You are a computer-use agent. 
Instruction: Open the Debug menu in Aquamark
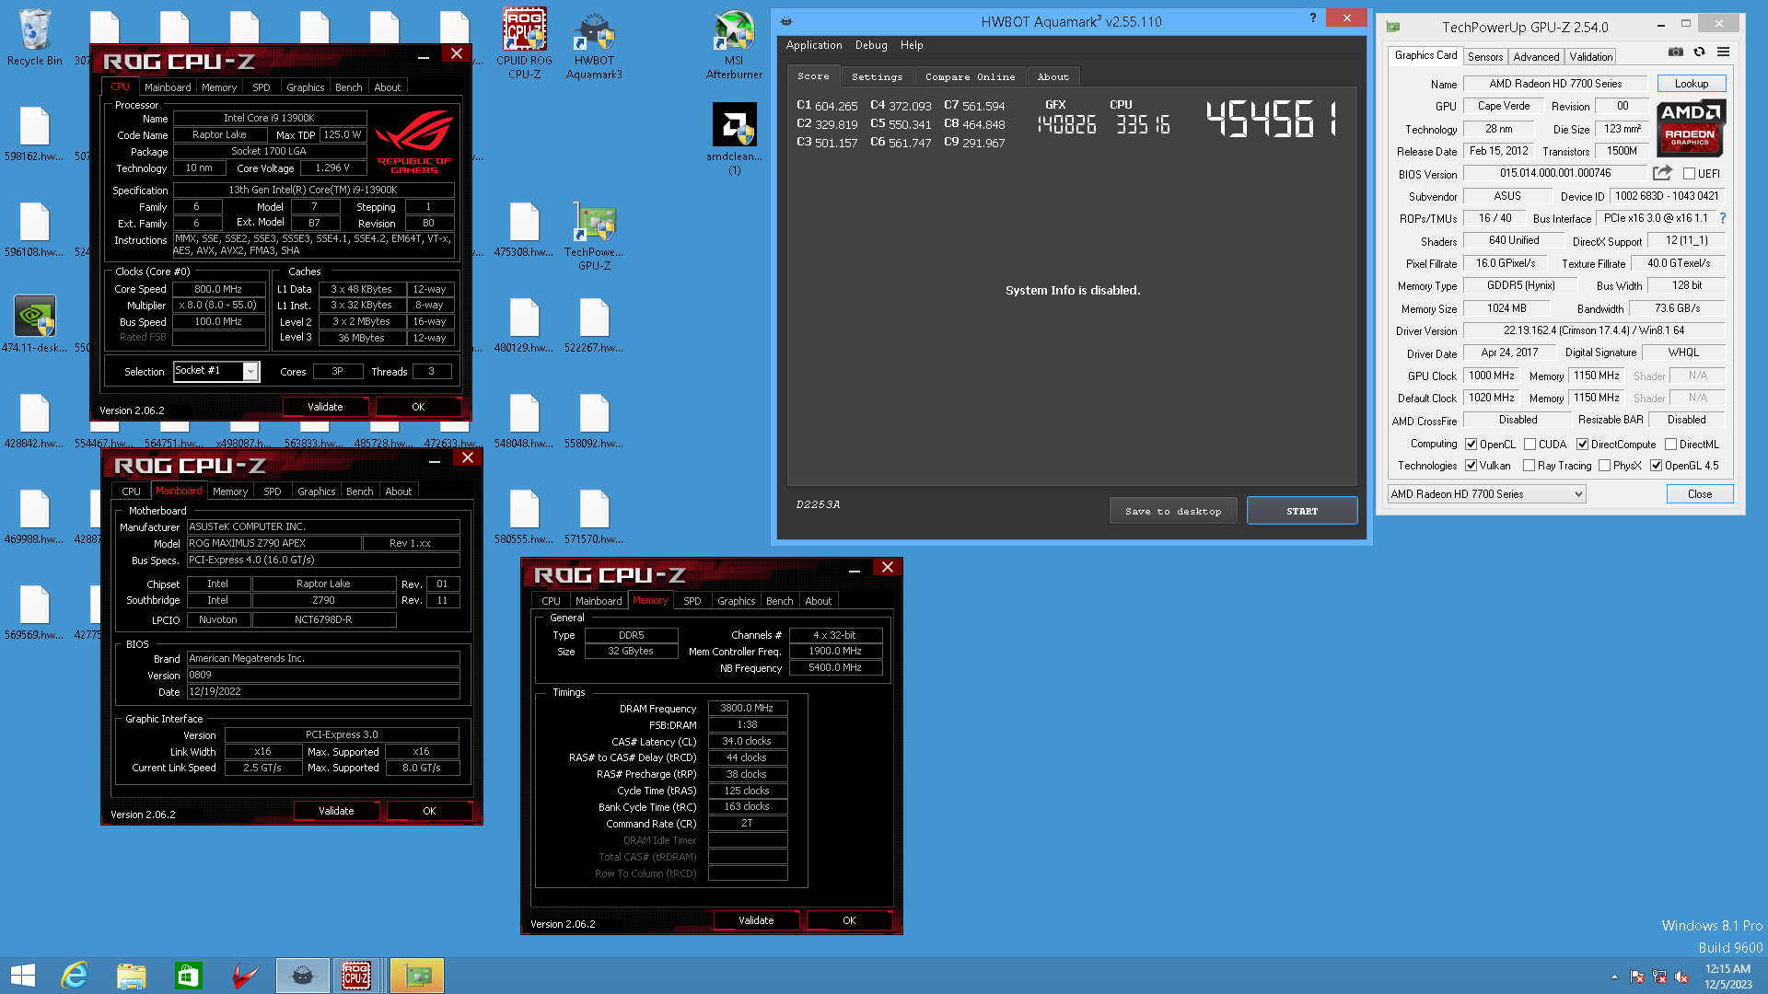[x=870, y=45]
